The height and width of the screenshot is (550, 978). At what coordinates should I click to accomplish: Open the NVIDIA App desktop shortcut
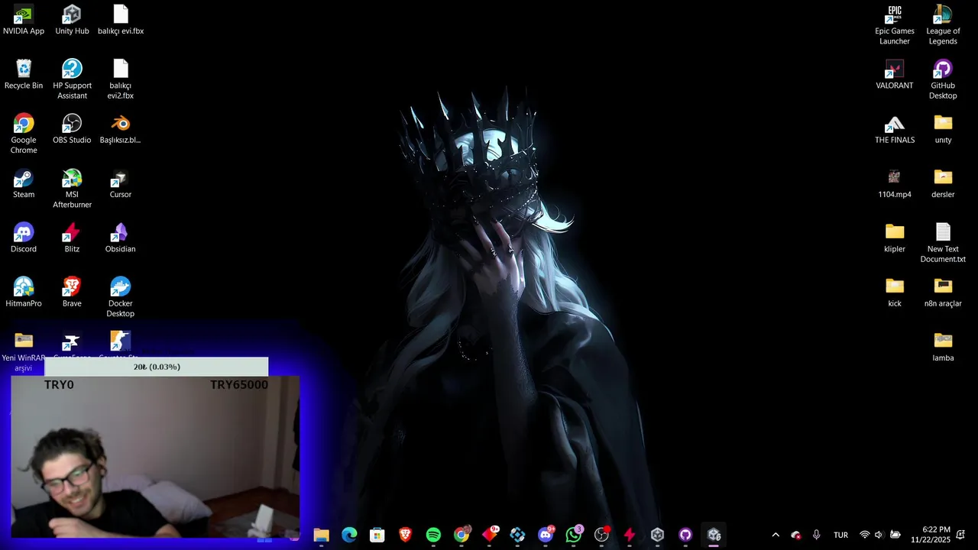pos(24,20)
